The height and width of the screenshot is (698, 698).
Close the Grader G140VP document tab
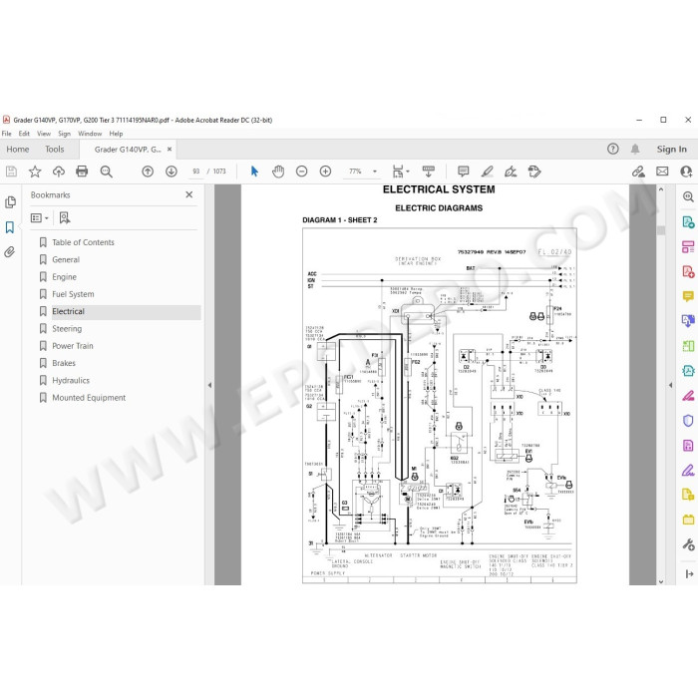[x=170, y=150]
